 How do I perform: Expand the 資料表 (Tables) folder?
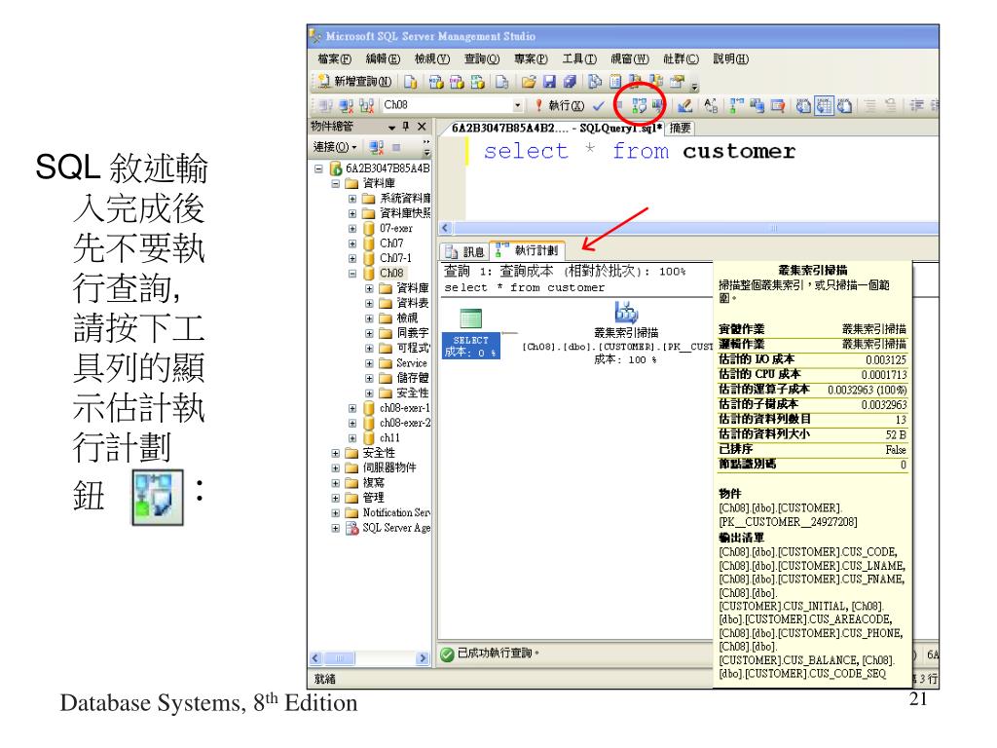[369, 304]
